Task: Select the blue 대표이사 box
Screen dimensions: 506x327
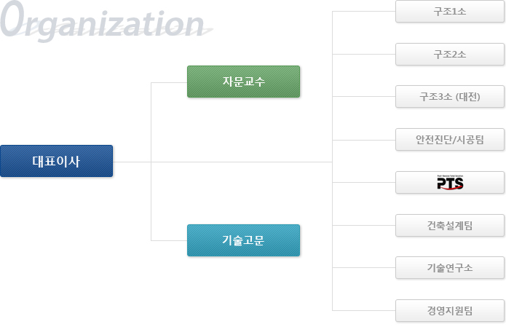Action: [57, 161]
